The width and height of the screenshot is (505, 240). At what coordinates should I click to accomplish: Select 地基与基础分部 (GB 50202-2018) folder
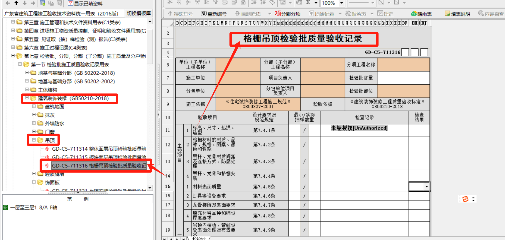pyautogui.click(x=76, y=73)
